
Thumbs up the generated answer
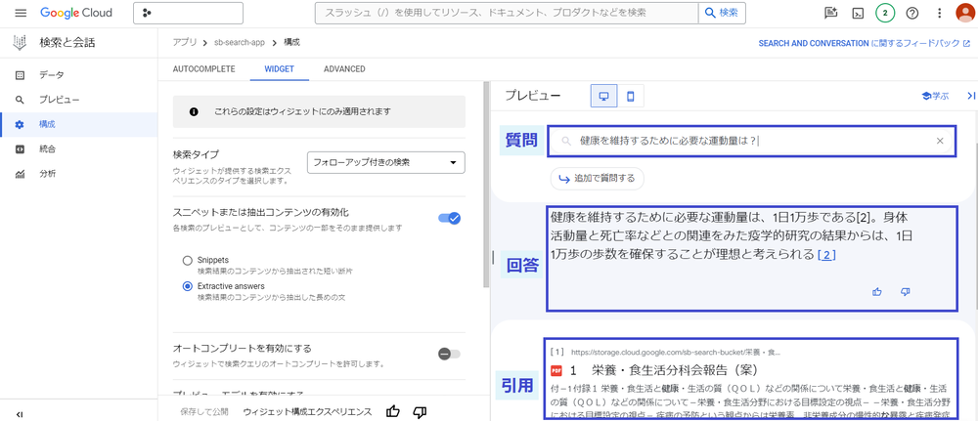click(876, 291)
